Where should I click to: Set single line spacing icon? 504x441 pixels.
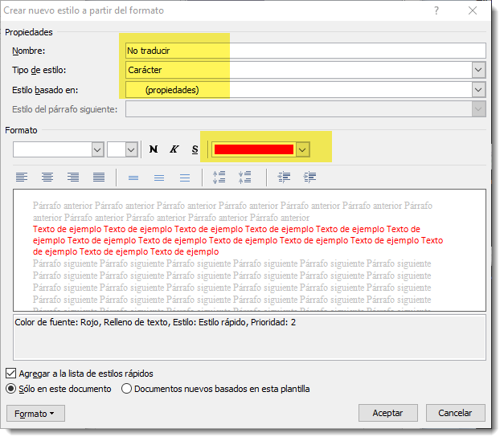(x=133, y=178)
